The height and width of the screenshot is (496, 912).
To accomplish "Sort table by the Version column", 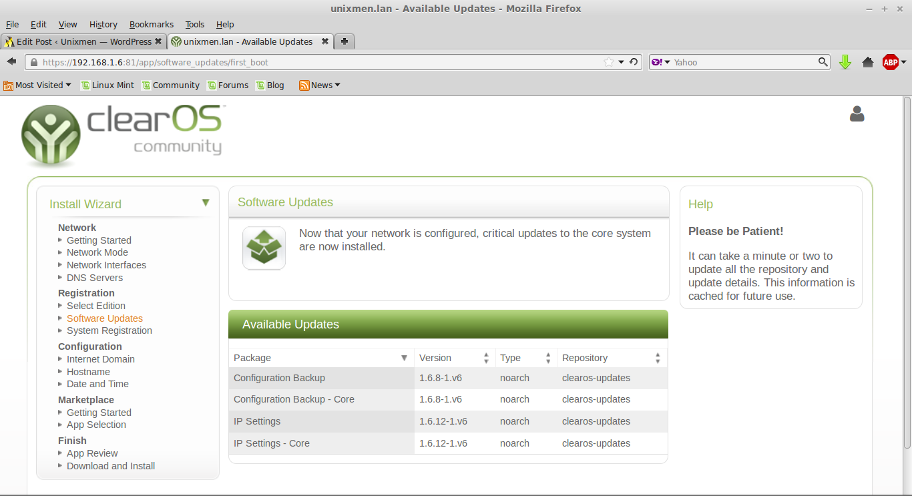I will pos(454,358).
